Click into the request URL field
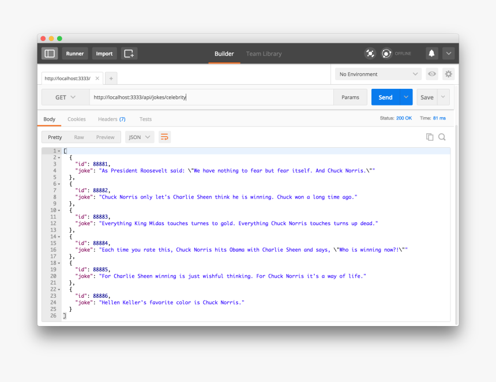 coord(212,97)
